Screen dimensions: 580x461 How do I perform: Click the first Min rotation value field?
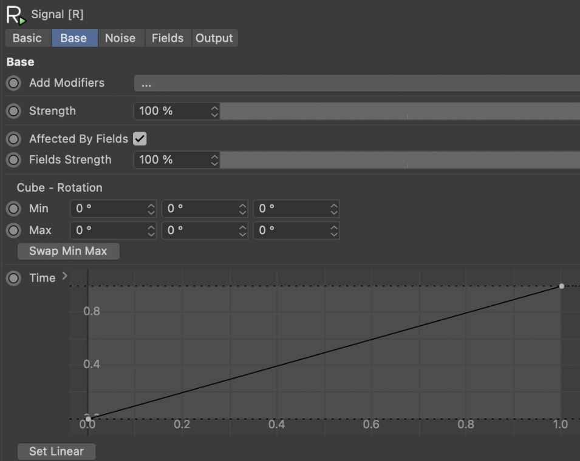(108, 209)
